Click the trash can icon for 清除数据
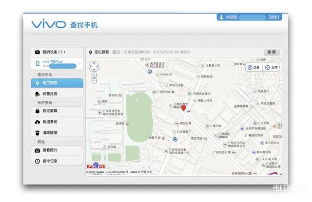 [x=37, y=133]
